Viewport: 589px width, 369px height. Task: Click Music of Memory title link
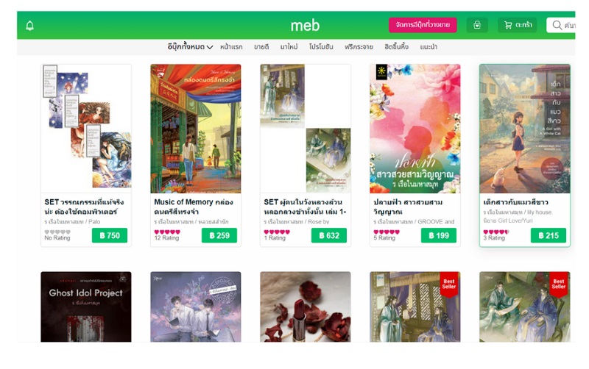(194, 207)
